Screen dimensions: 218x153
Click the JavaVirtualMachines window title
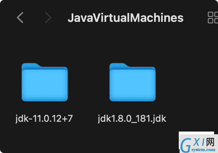(x=125, y=18)
